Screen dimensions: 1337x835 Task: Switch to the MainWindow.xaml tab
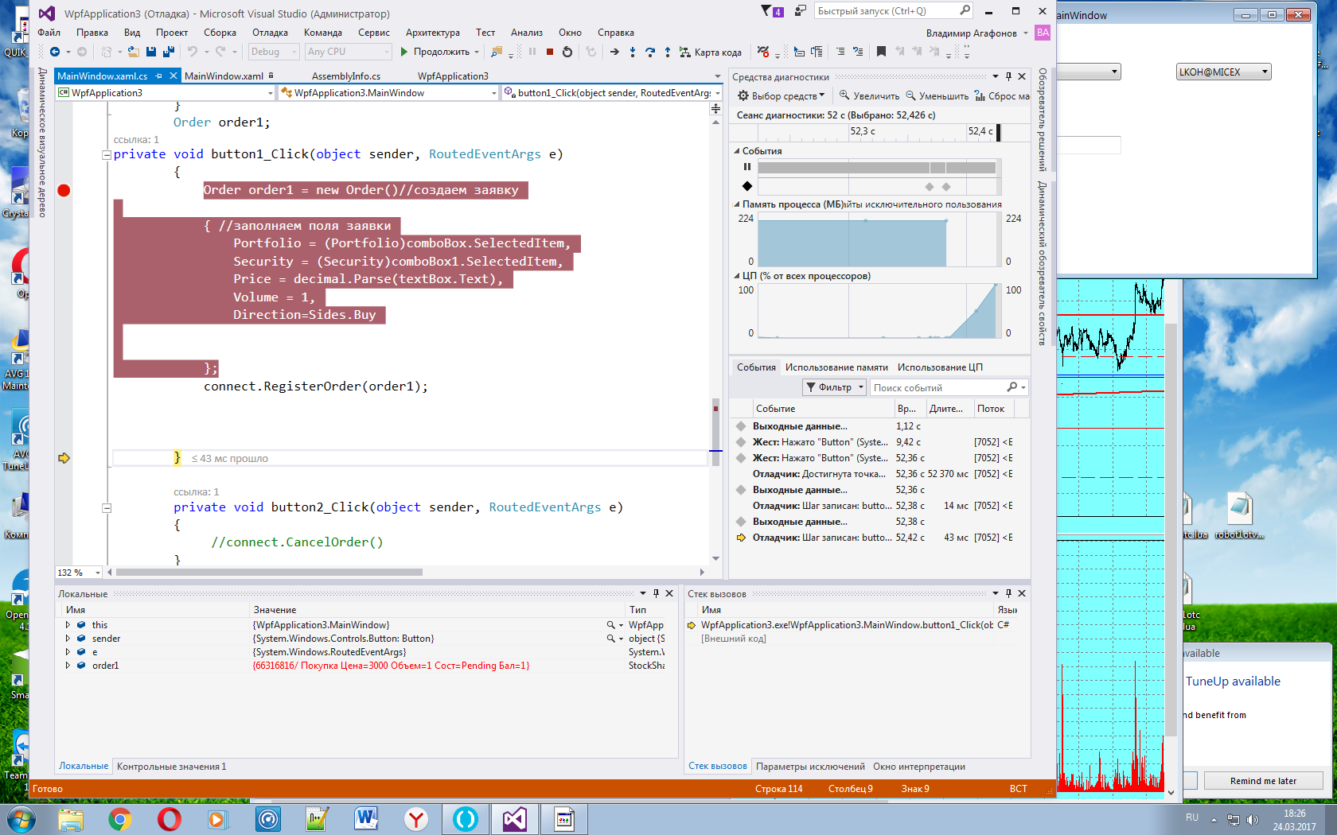[x=224, y=76]
